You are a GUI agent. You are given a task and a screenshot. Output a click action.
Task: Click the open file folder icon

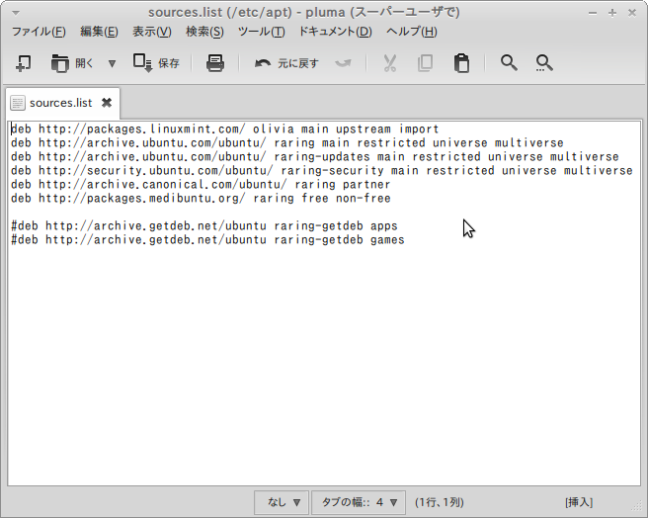tap(60, 63)
